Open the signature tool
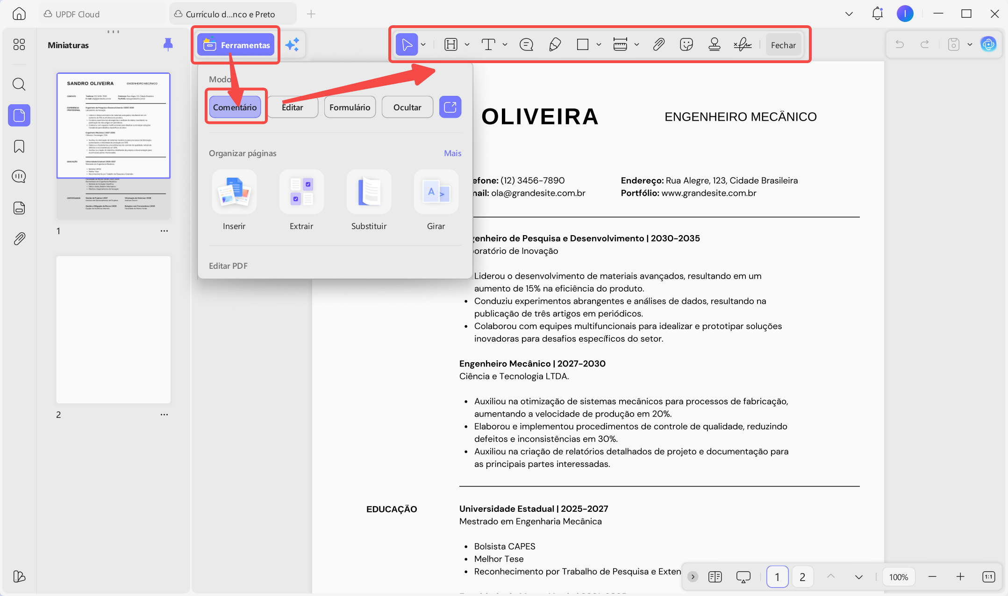 pos(743,44)
